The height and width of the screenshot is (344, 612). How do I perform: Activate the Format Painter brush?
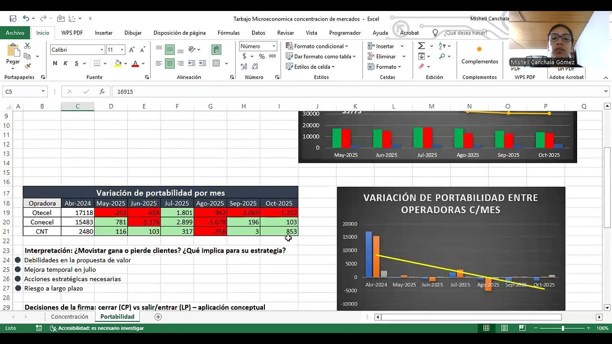coord(27,66)
